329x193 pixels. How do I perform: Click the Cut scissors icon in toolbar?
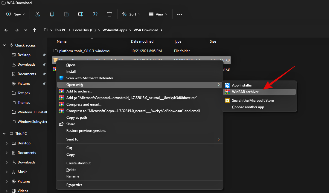pyautogui.click(x=38, y=14)
